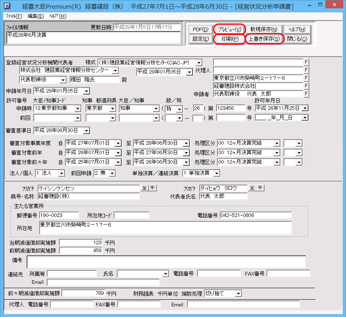Click the 半 button beside ダイヒョウ タロウ furigana
The image size is (346, 317).
click(x=260, y=188)
